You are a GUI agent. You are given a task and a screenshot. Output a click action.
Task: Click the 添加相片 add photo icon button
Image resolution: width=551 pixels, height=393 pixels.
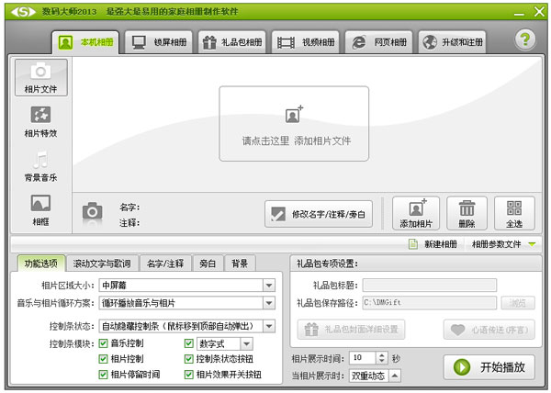tap(416, 213)
